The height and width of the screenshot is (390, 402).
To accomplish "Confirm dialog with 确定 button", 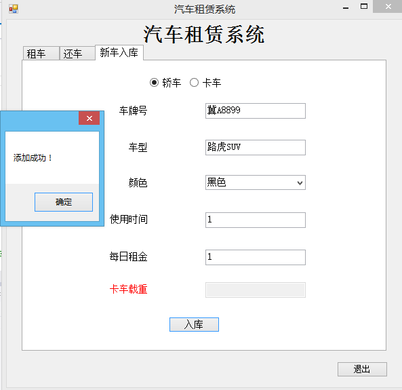I will pos(64,202).
